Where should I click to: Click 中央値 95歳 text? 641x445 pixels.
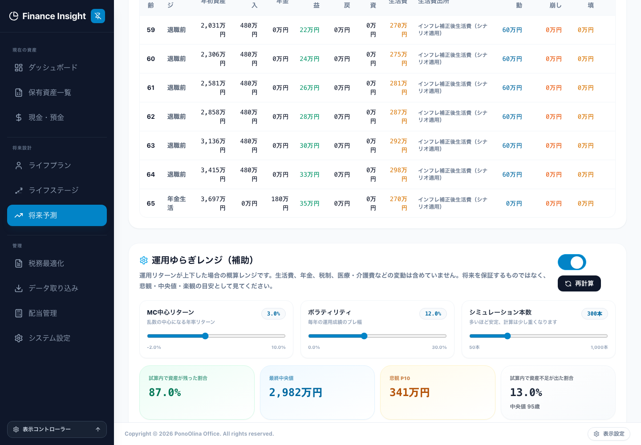click(x=525, y=407)
